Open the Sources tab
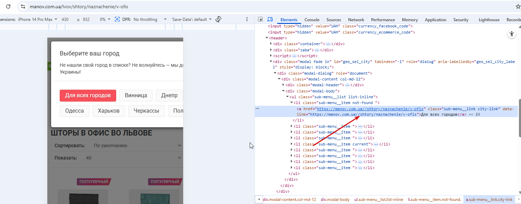The width and height of the screenshot is (521, 204). click(x=334, y=20)
